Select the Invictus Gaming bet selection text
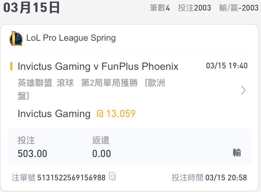The image size is (261, 192). (54, 114)
